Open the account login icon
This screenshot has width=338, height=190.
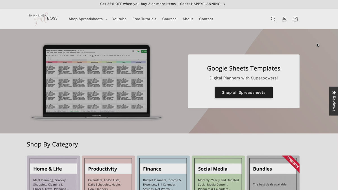pyautogui.click(x=284, y=19)
